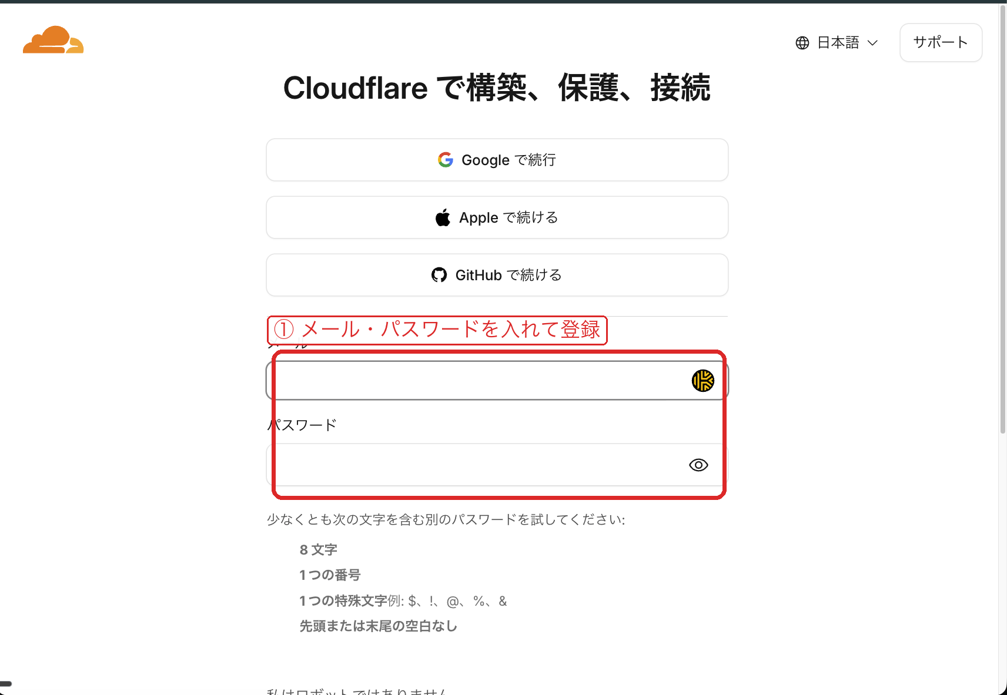Click the heading Cloudflare で構築、保護、接続
Image resolution: width=1007 pixels, height=695 pixels.
point(497,88)
